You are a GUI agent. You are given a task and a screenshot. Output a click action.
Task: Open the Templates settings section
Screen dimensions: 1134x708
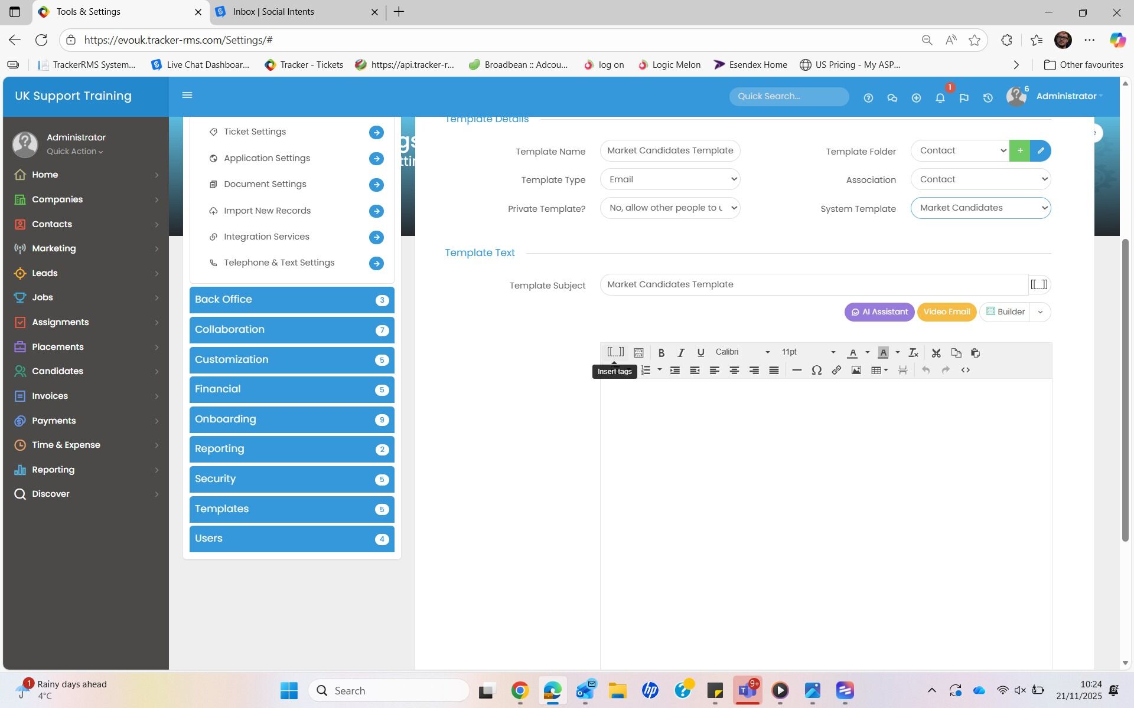pyautogui.click(x=292, y=509)
